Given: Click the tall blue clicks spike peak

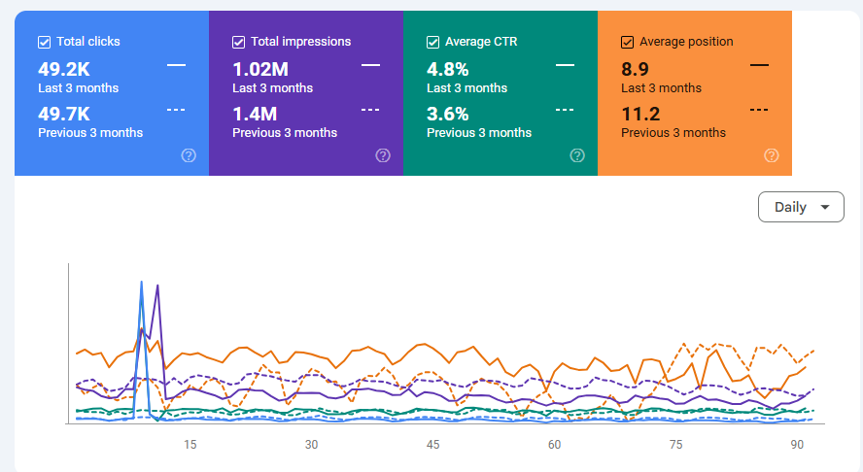Looking at the screenshot, I should pos(142,283).
